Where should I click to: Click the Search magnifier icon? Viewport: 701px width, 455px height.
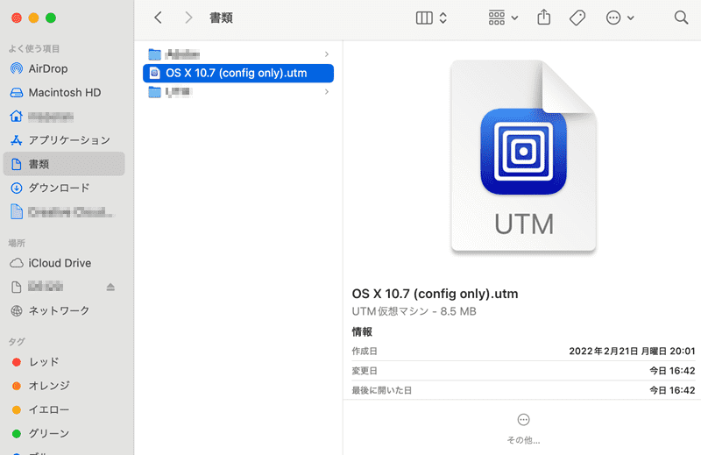pos(681,18)
